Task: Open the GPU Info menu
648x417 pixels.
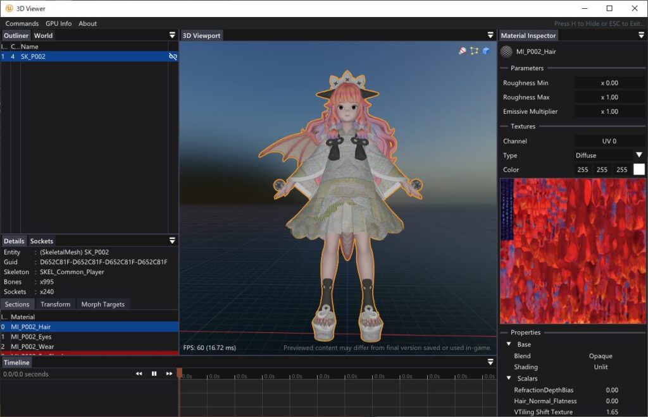Action: click(58, 23)
